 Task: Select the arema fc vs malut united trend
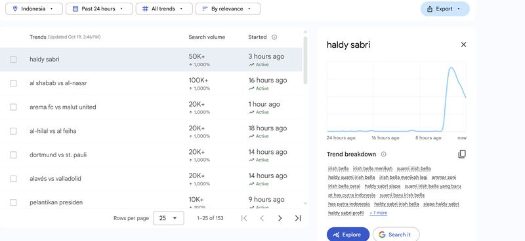point(151,107)
